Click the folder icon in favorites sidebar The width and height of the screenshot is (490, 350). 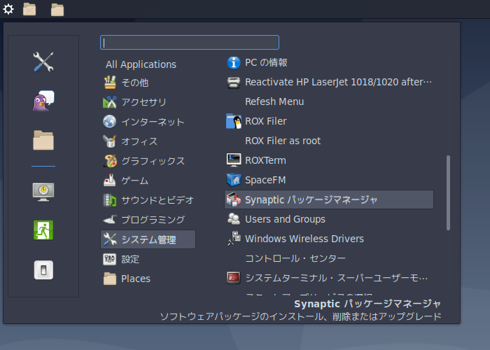point(43,140)
